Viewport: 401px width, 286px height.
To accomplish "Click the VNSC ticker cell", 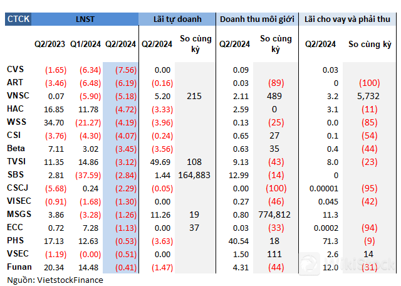I will 18,95.
